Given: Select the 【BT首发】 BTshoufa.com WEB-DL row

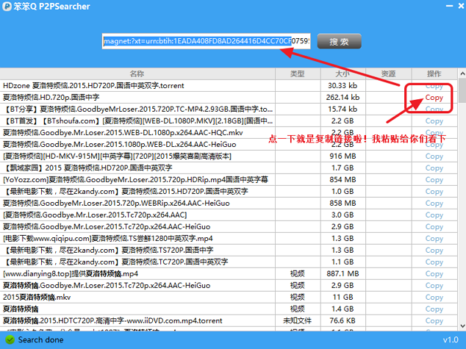Looking at the screenshot, I should tap(229, 121).
